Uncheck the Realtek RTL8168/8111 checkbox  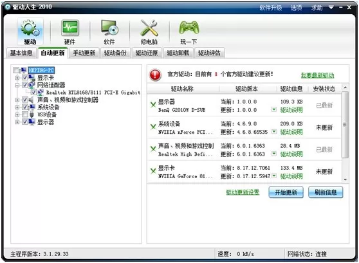[x=34, y=92]
